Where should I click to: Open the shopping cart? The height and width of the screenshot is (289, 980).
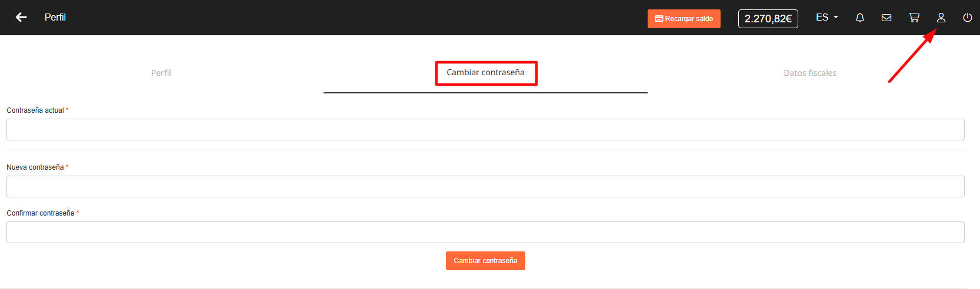coord(914,18)
